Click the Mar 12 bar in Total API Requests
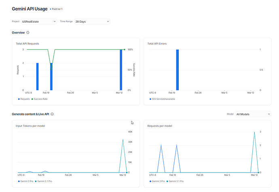 pos(121,70)
